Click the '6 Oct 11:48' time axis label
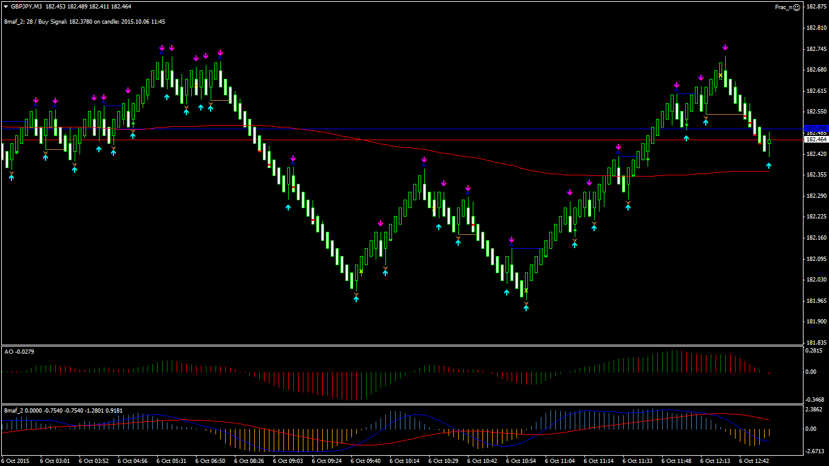Screen dimensions: 829x466 click(x=677, y=461)
